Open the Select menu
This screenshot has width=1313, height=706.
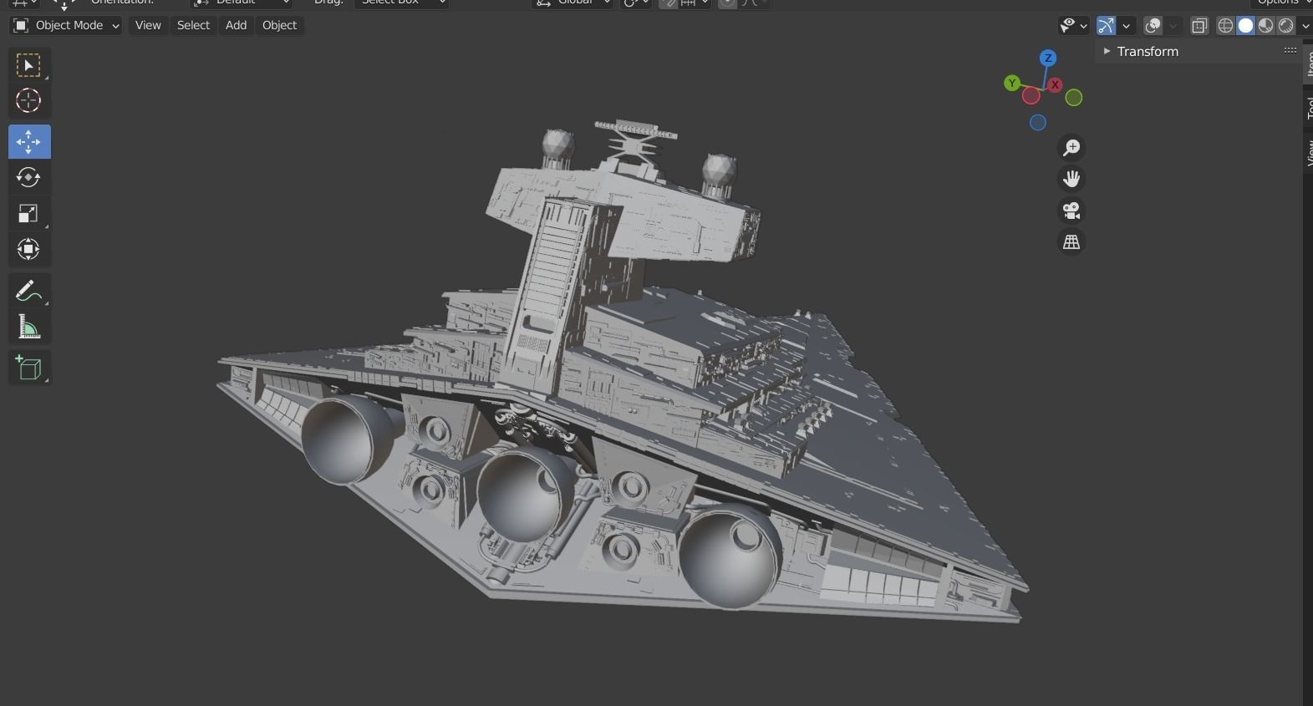tap(193, 26)
